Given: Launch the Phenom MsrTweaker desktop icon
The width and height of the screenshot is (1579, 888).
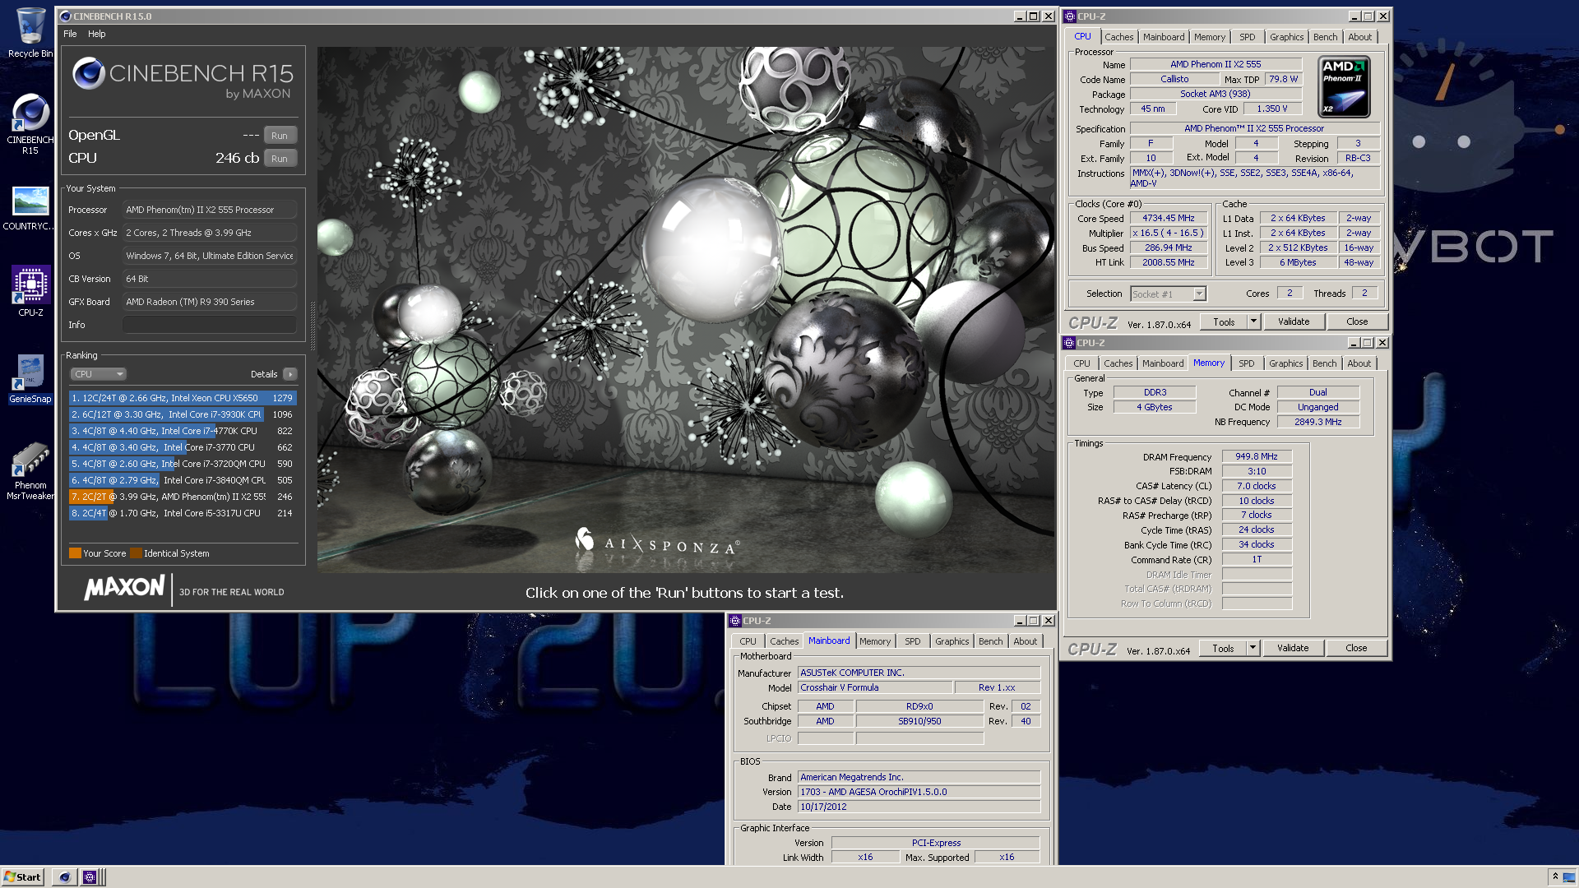Looking at the screenshot, I should click(x=30, y=471).
